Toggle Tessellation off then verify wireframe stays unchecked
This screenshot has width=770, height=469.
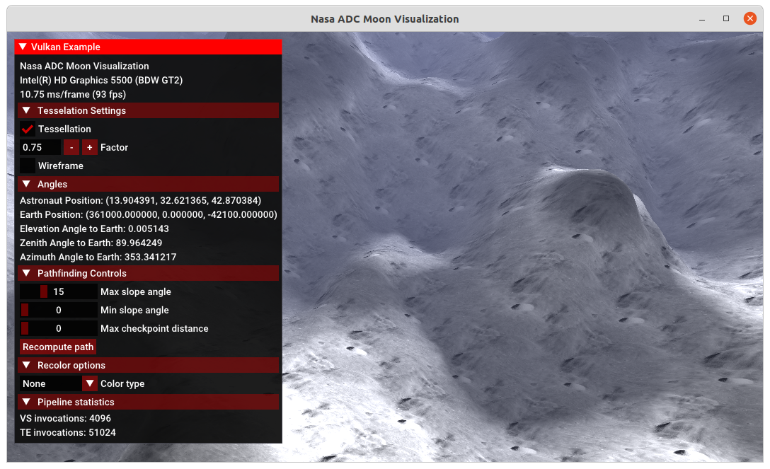[x=29, y=129]
